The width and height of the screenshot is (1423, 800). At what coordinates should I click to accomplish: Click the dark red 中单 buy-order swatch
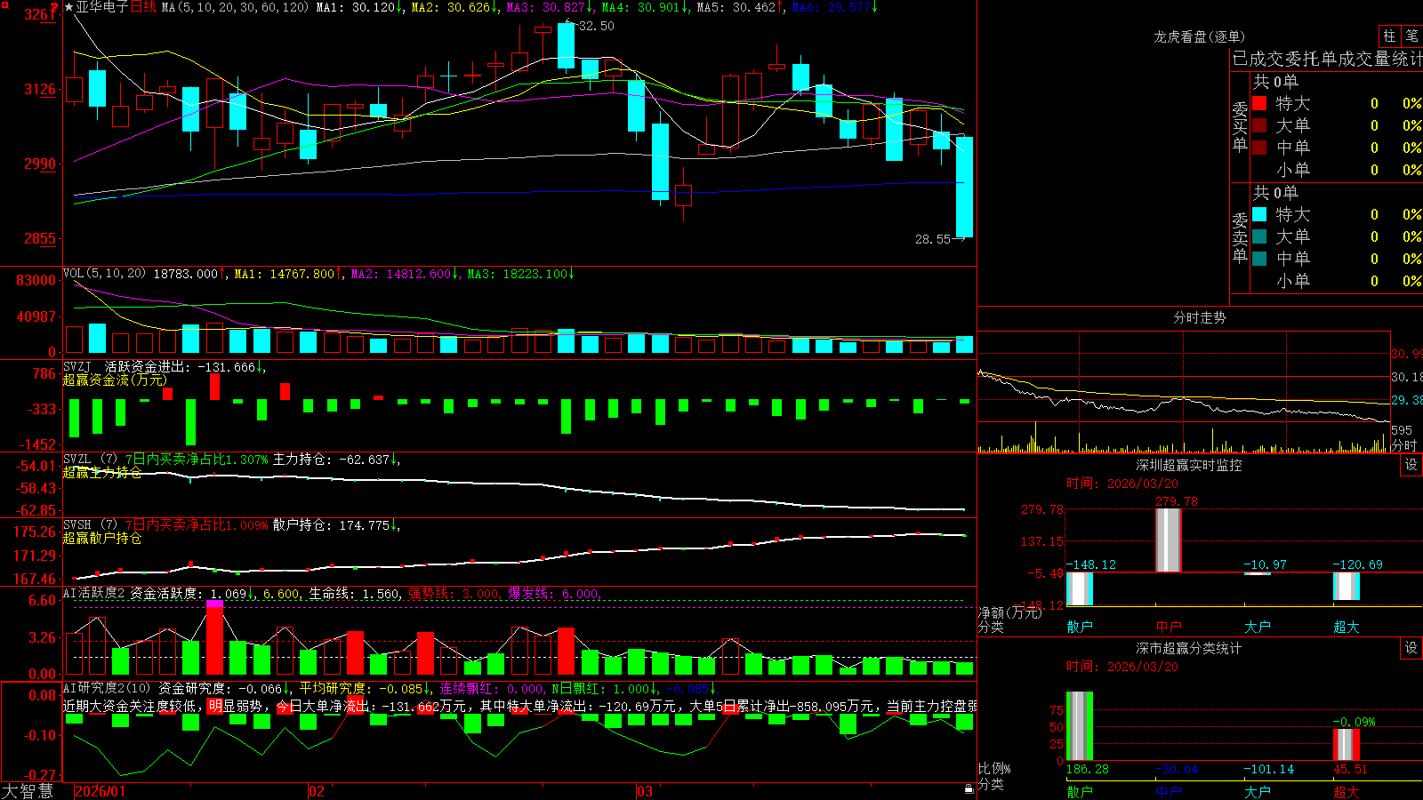(1259, 148)
